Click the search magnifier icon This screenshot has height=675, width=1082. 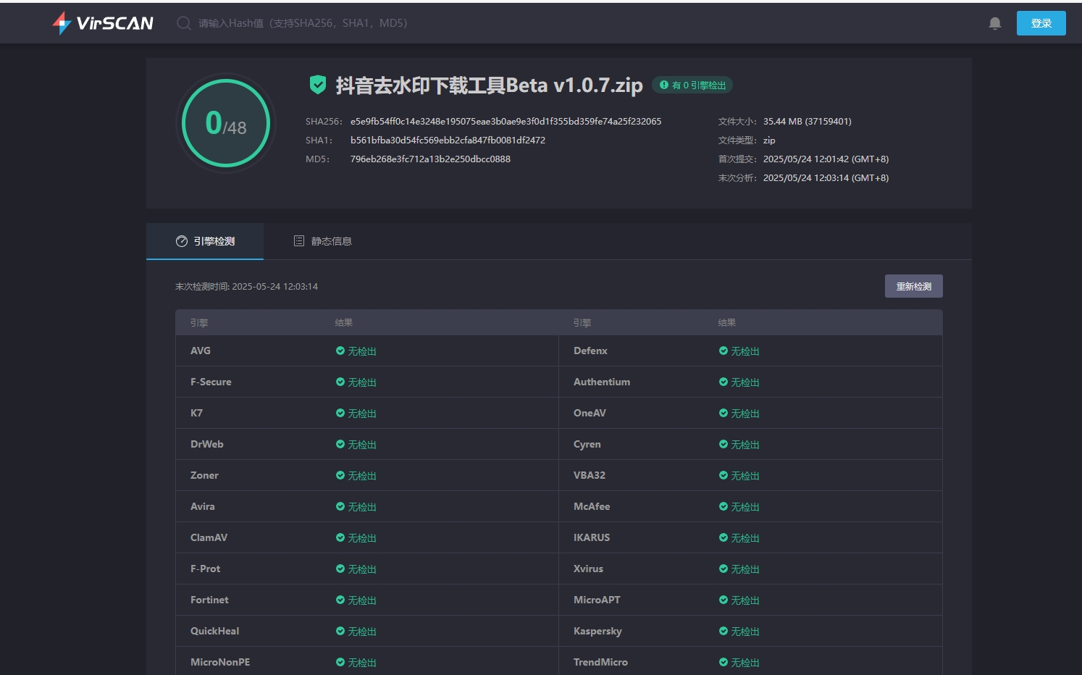tap(184, 23)
